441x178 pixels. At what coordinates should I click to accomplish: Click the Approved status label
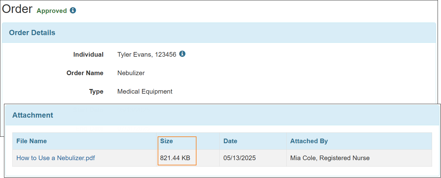(52, 11)
